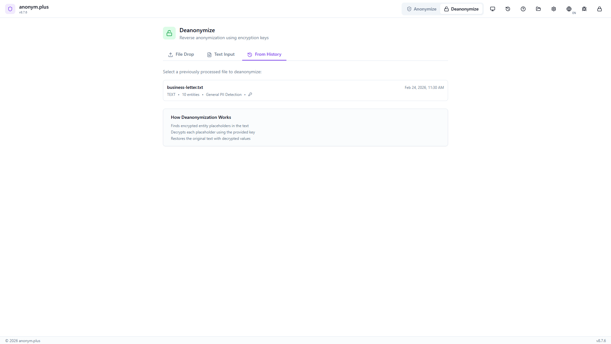Open the EN language globe selector
Viewport: 611px width, 344px height.
coord(569,9)
